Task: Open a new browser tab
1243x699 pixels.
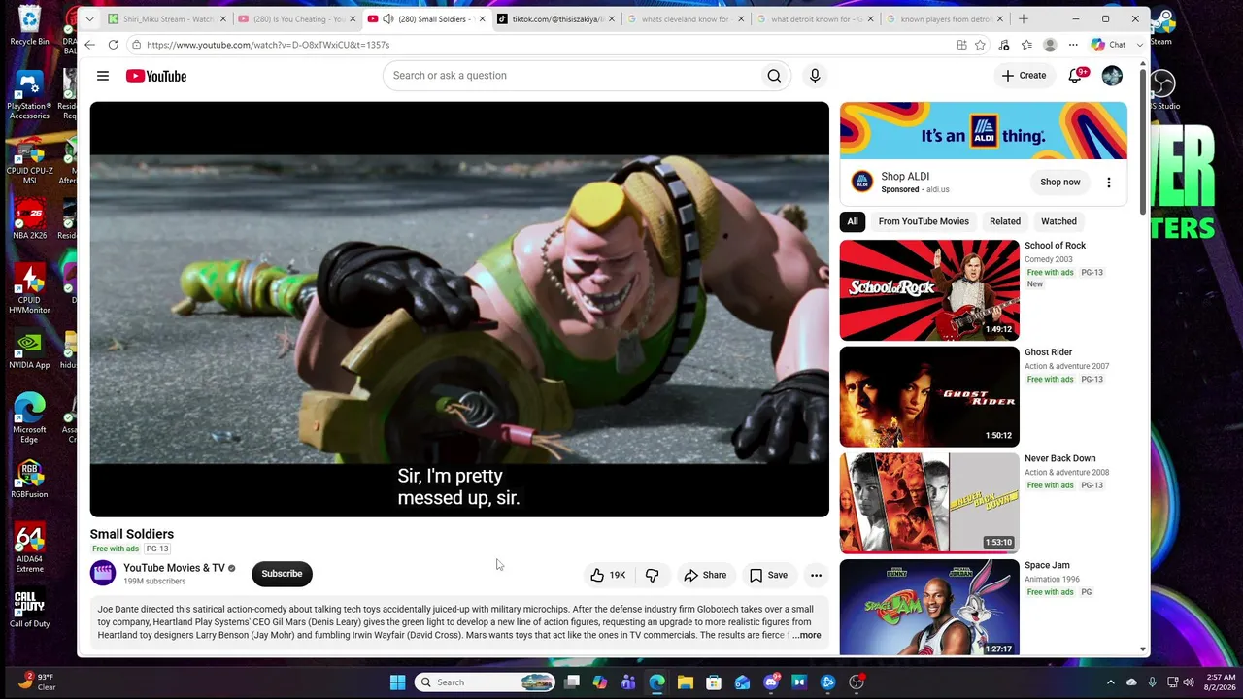Action: [1023, 18]
